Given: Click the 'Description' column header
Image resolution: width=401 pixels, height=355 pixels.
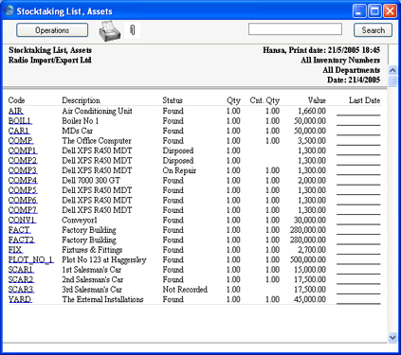Looking at the screenshot, I should (x=81, y=100).
